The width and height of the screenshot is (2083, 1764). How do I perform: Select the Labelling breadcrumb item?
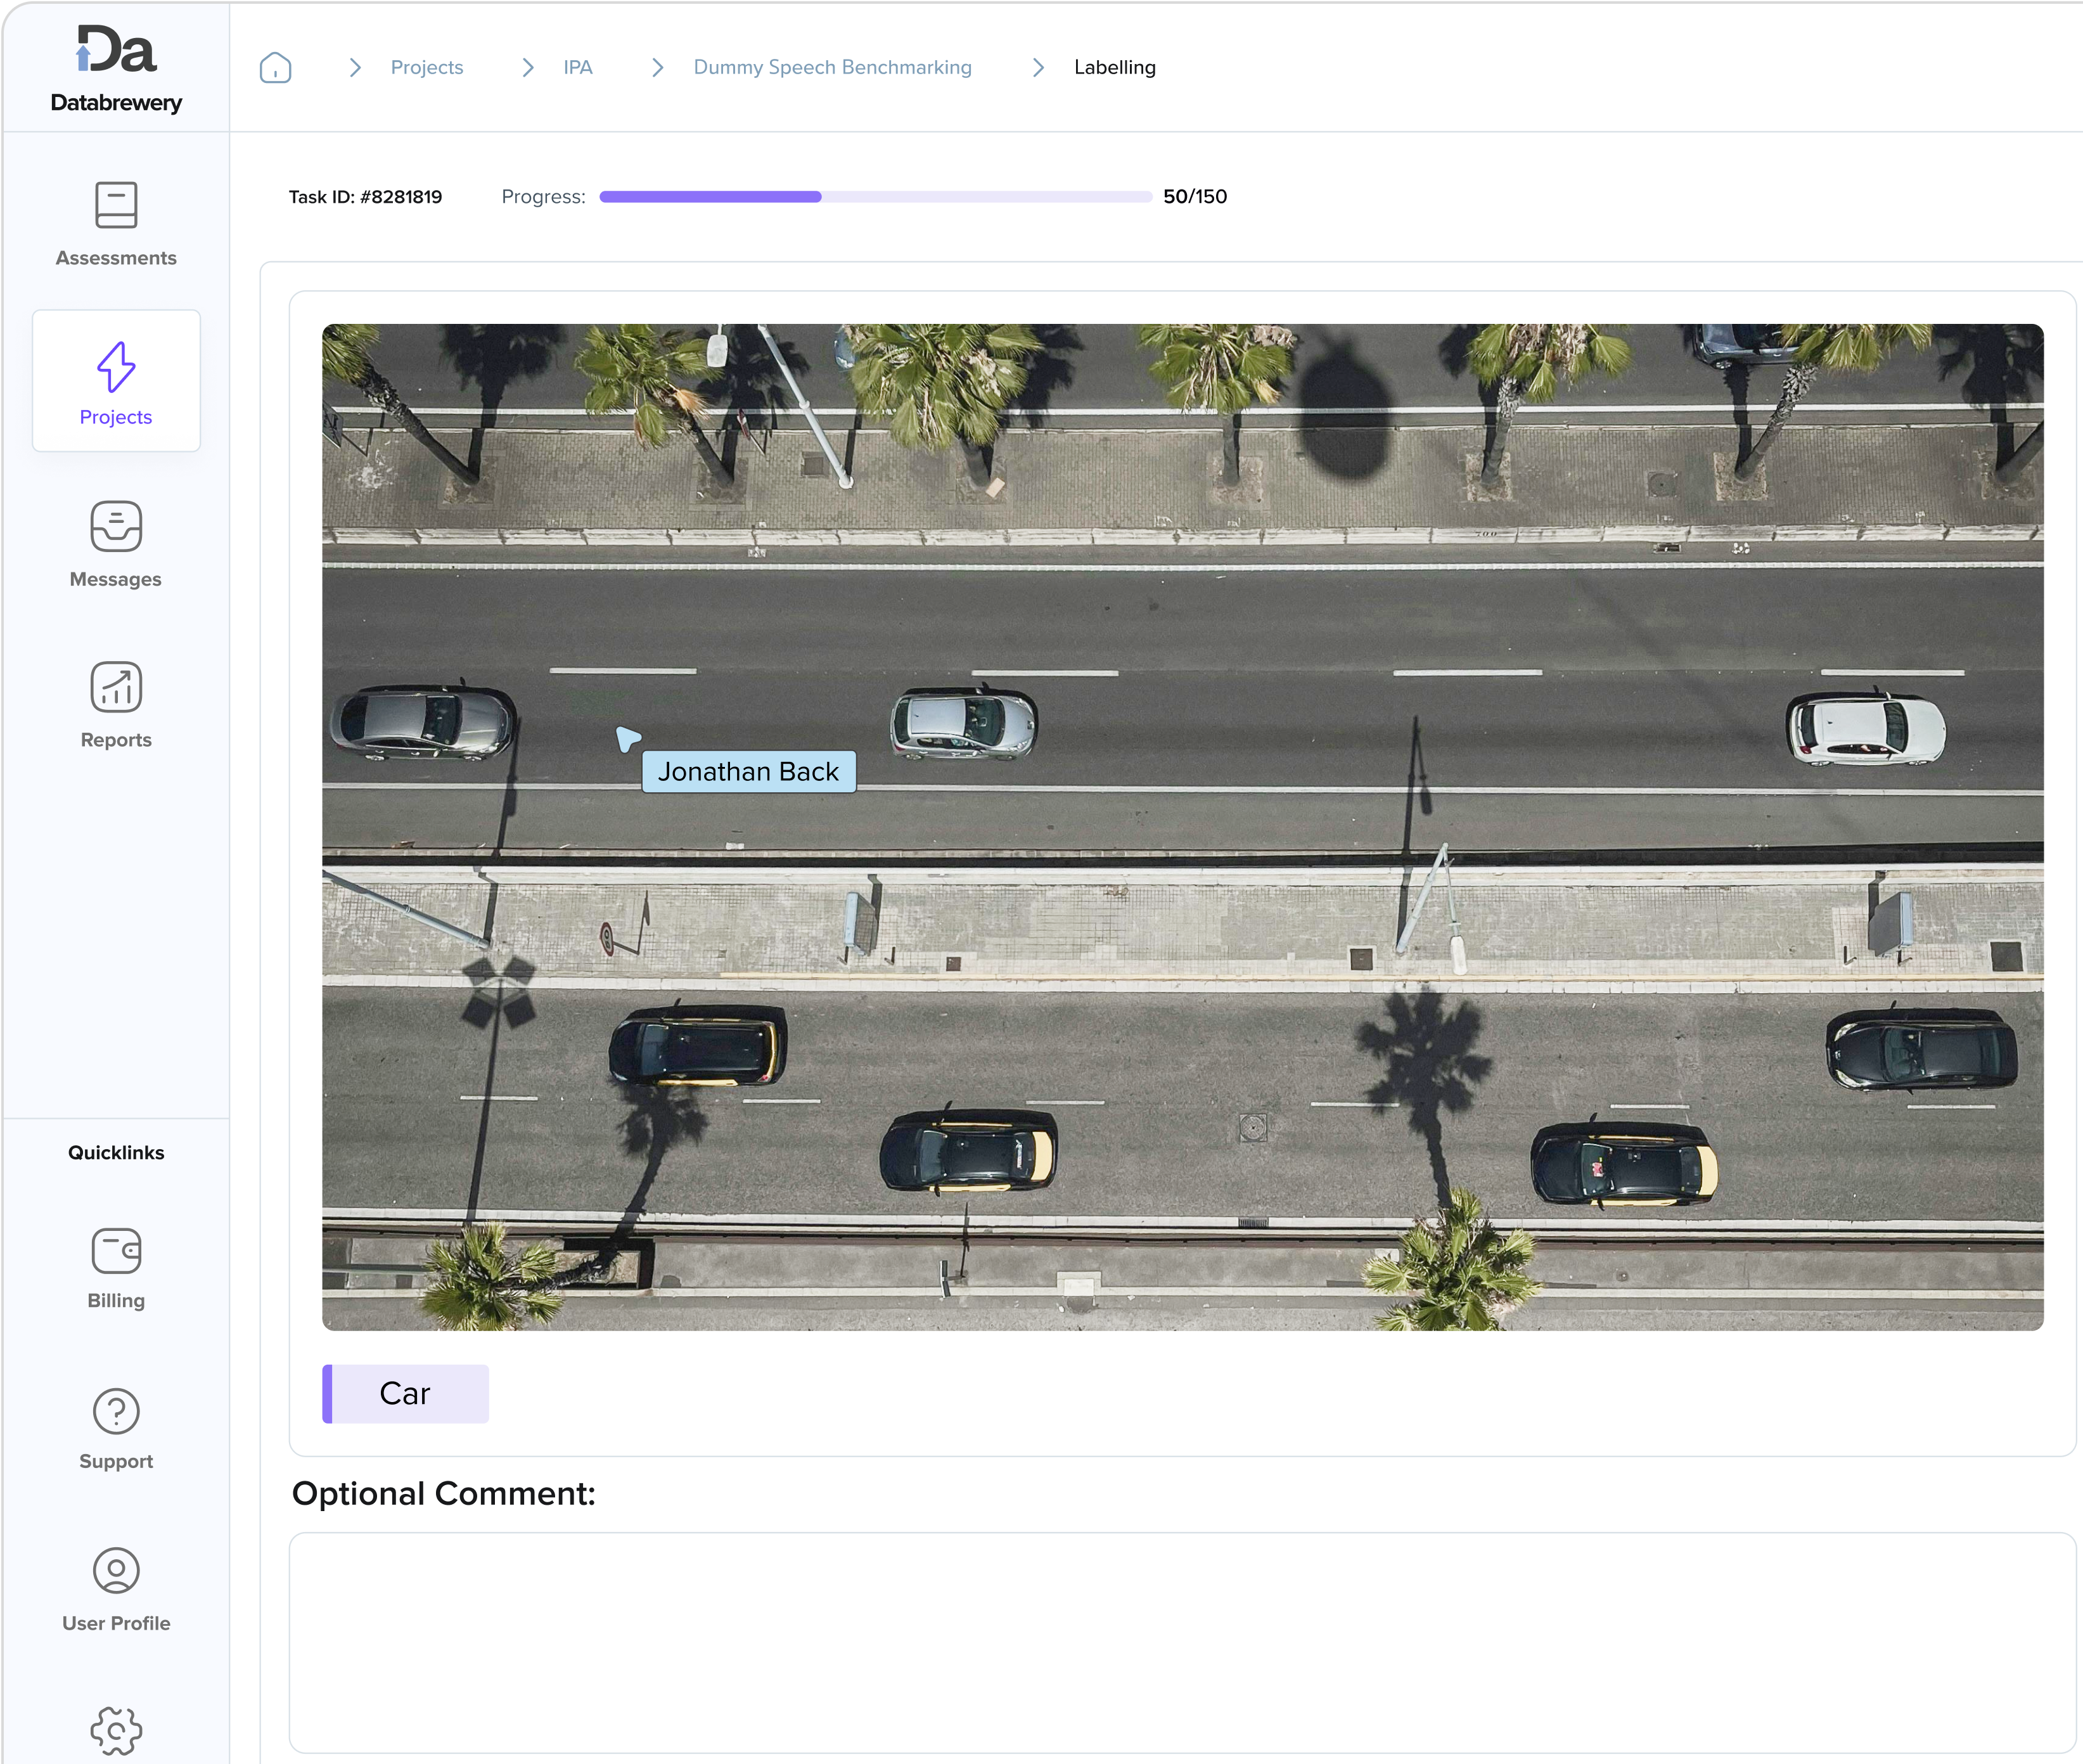point(1115,67)
